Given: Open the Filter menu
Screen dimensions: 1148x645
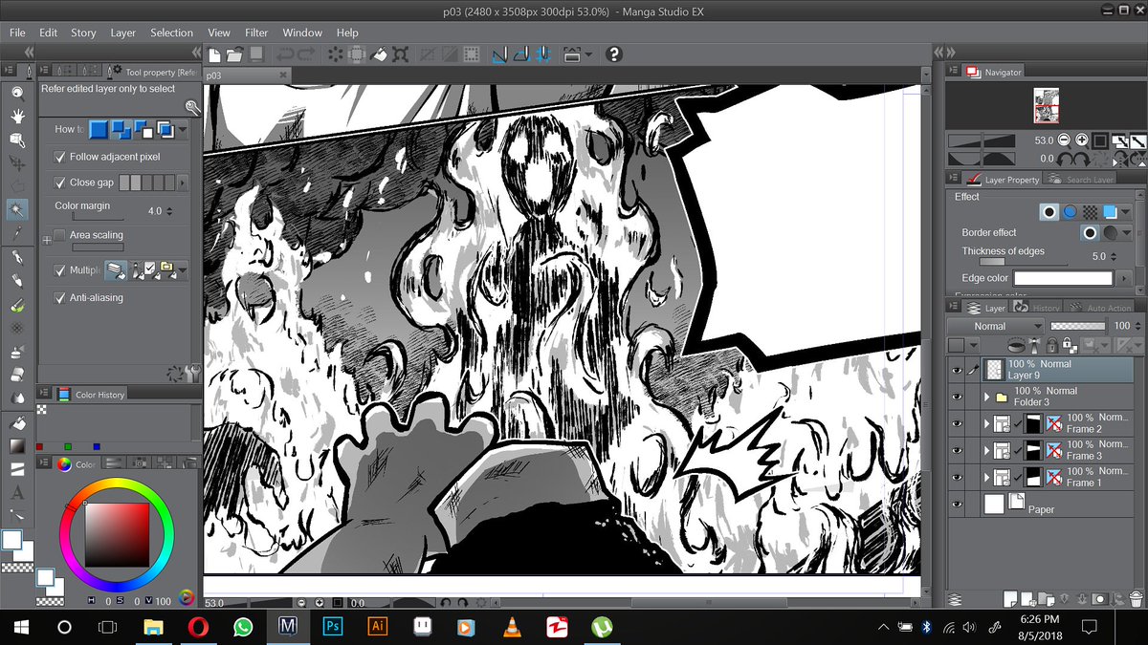Looking at the screenshot, I should coord(256,32).
